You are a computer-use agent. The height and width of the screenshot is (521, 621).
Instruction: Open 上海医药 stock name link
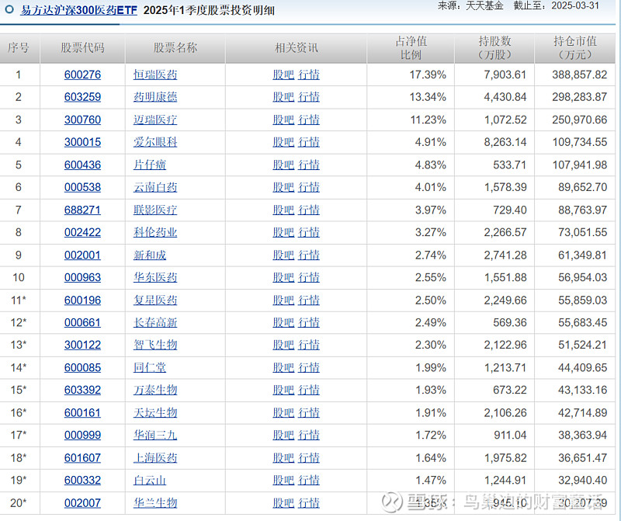click(155, 458)
